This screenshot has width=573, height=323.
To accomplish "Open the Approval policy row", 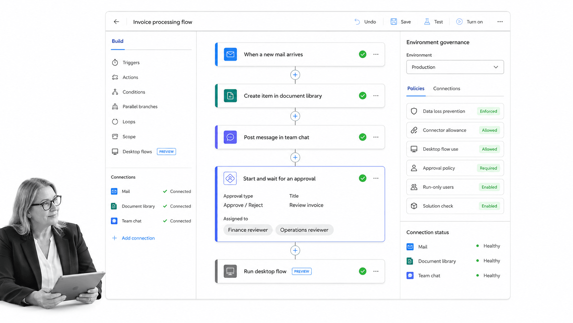I will point(455,168).
